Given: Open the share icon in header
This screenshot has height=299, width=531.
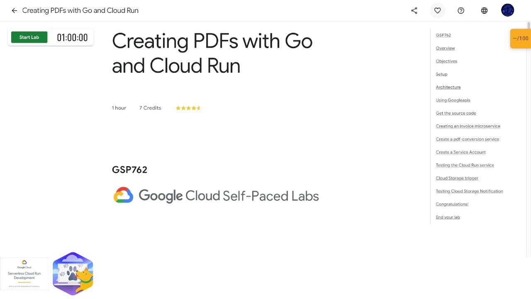Looking at the screenshot, I should pyautogui.click(x=414, y=11).
